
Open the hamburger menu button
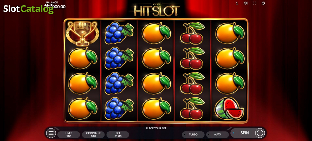(x=51, y=133)
